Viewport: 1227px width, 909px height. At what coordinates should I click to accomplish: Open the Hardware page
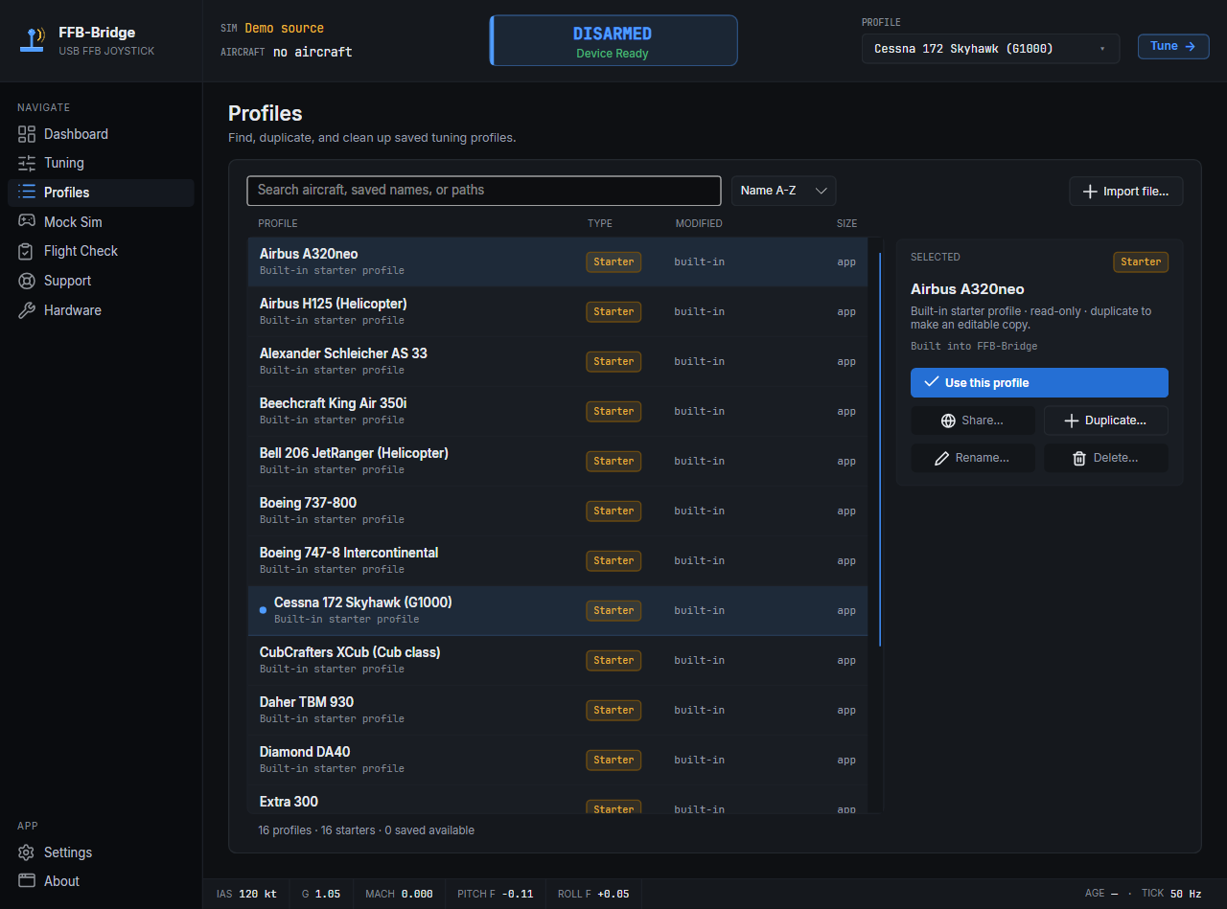click(x=101, y=310)
